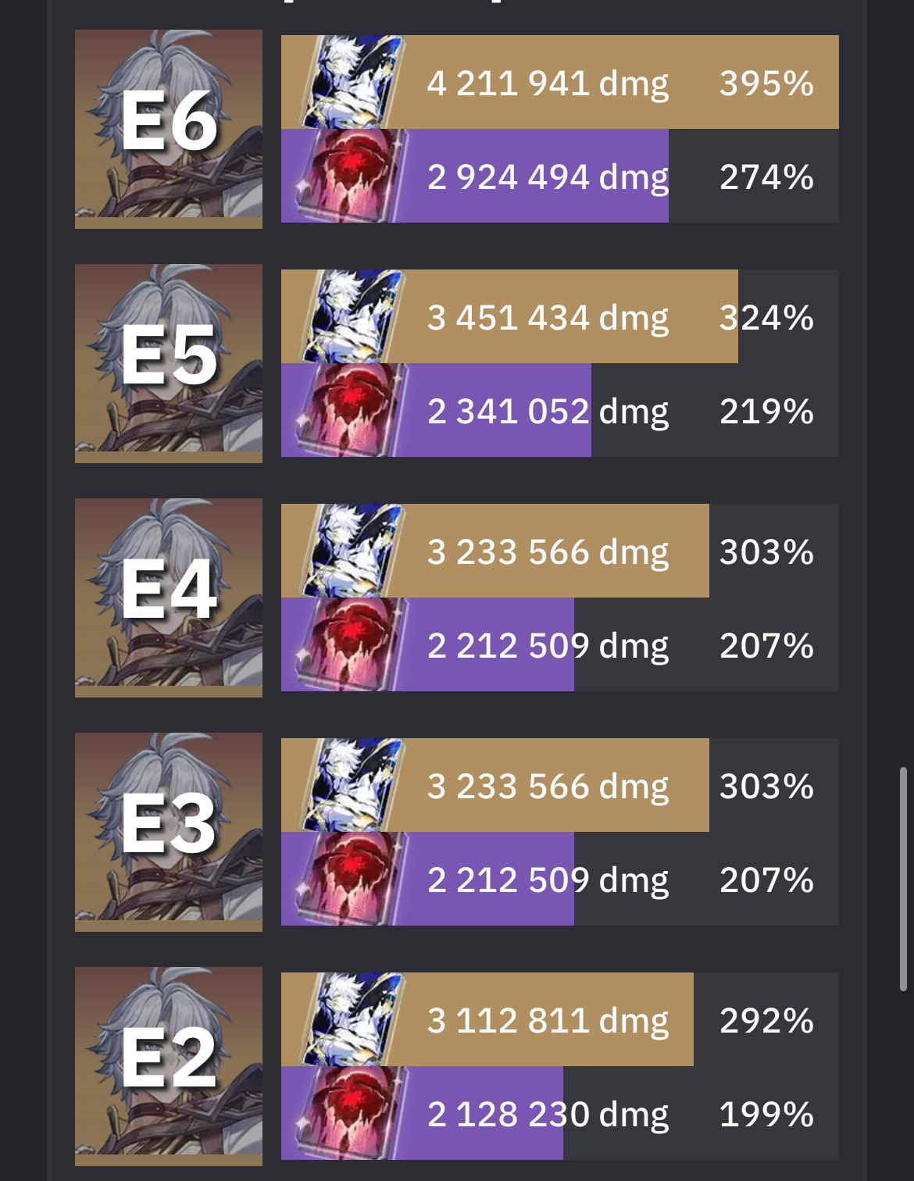Open the E3 character portrait

coord(169,832)
